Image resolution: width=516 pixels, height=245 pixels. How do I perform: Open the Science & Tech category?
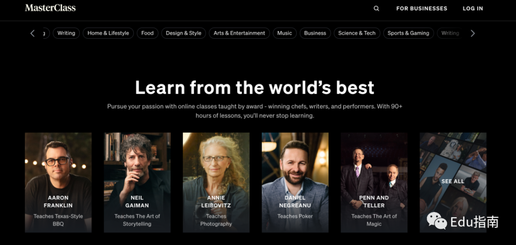(x=356, y=33)
